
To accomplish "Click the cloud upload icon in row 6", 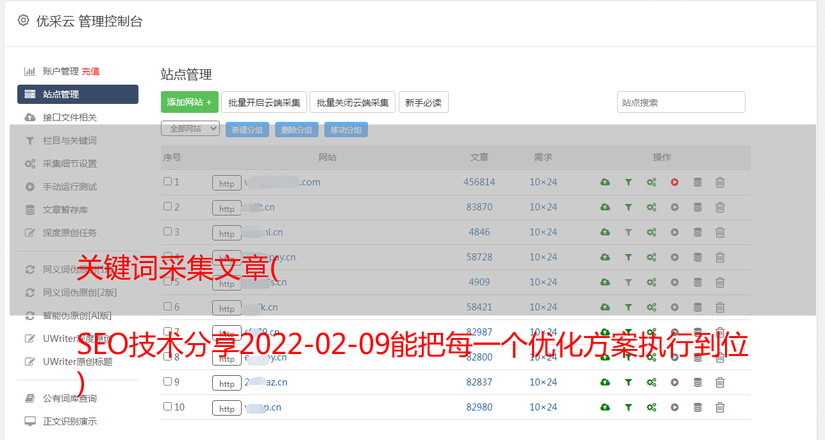I will coord(605,307).
